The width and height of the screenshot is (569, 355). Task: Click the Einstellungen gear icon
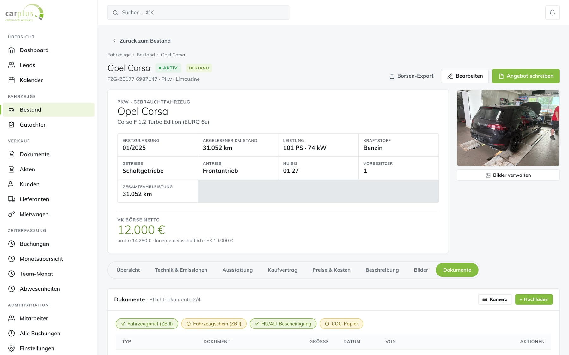click(11, 348)
